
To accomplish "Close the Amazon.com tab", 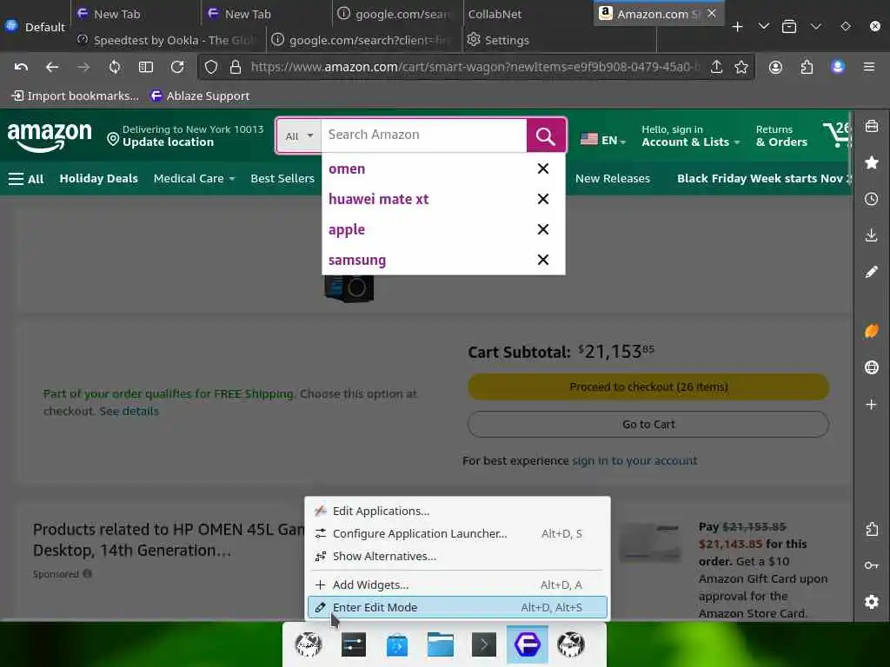I will click(712, 13).
